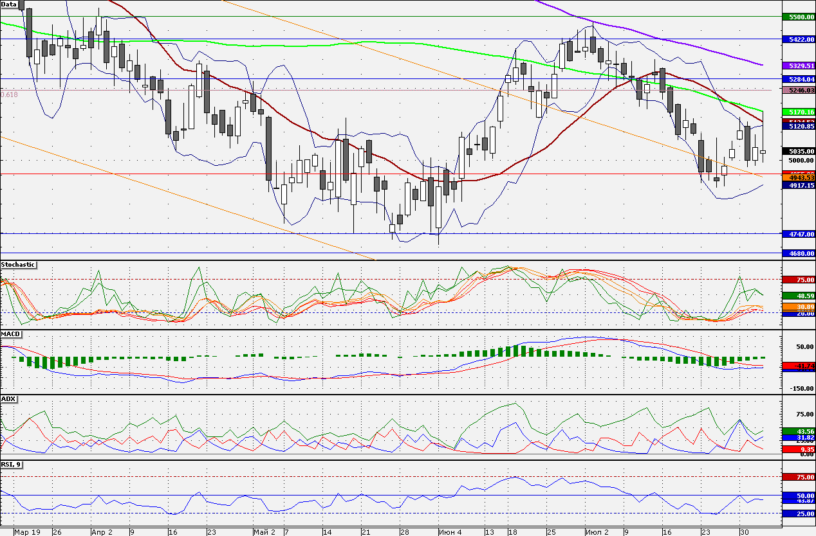Select the -150.00 MACD axis value

click(802, 388)
